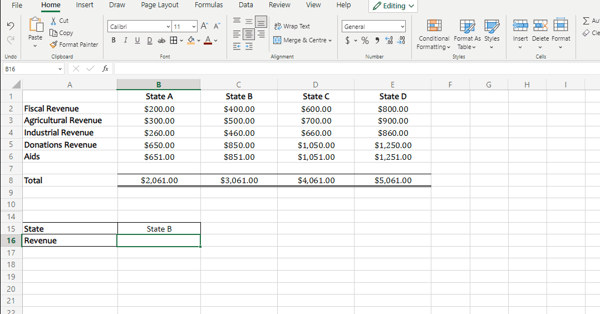
Task: Cancel formula entry with X icon
Action: 76,68
